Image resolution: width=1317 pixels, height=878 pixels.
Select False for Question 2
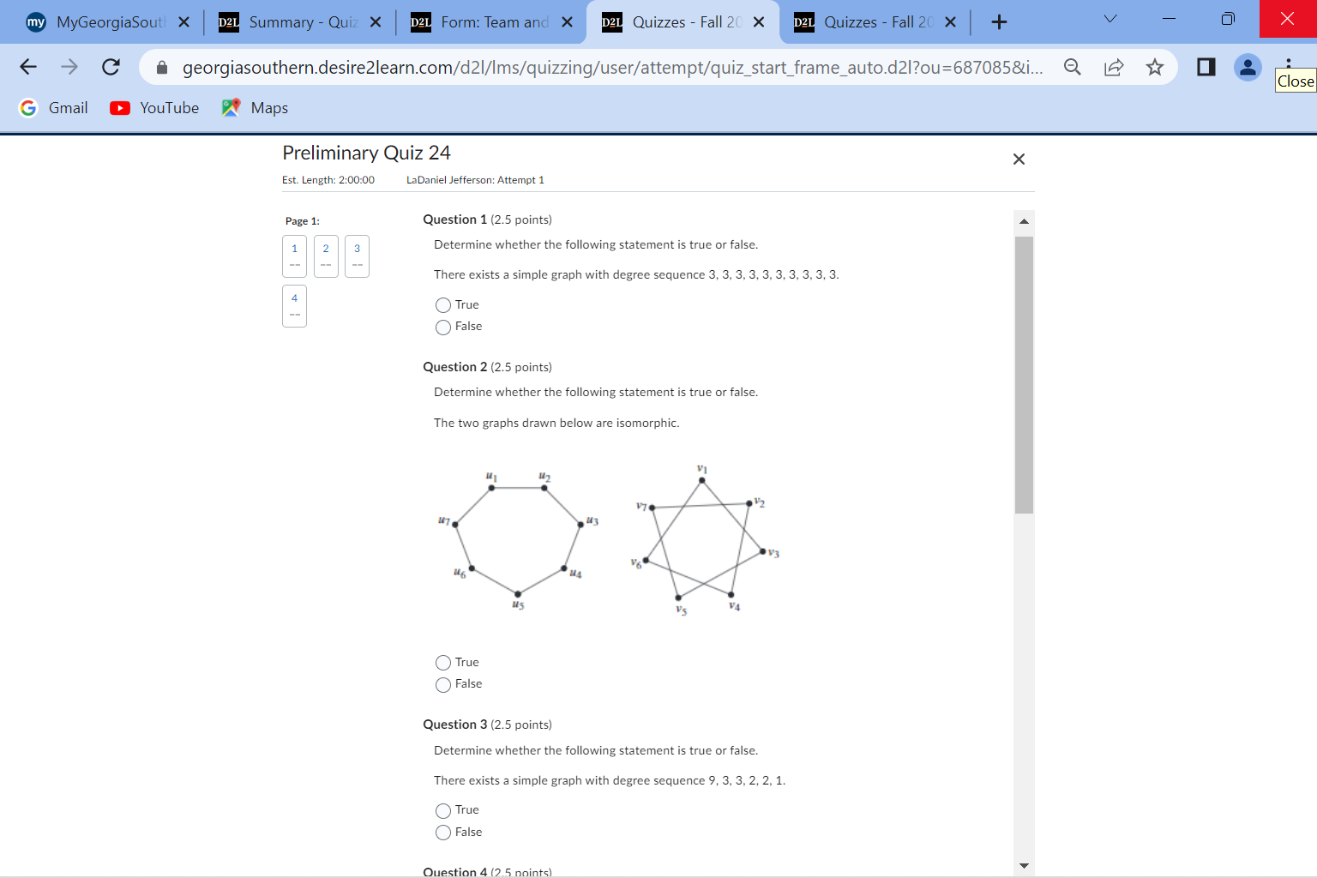pos(442,684)
